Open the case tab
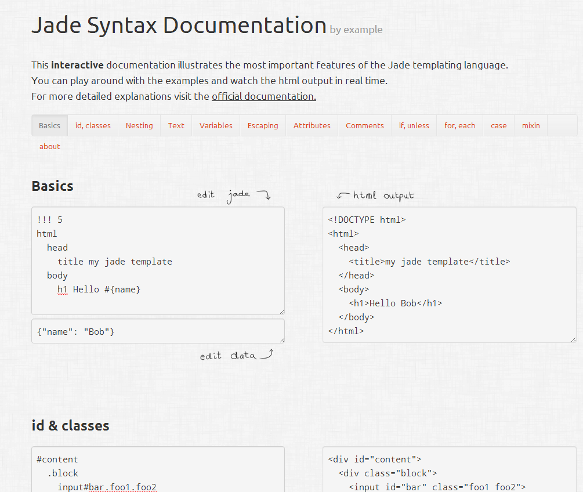 pos(498,125)
